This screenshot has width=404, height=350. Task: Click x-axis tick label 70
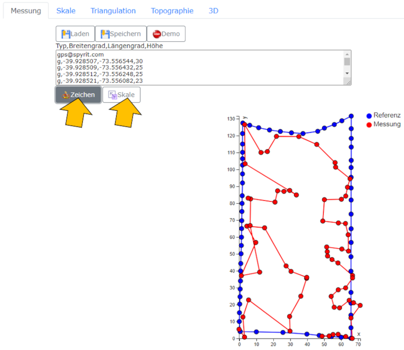click(x=358, y=344)
